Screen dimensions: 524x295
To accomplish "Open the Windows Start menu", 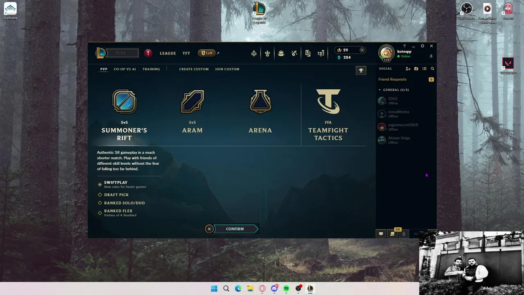I will pos(214,288).
